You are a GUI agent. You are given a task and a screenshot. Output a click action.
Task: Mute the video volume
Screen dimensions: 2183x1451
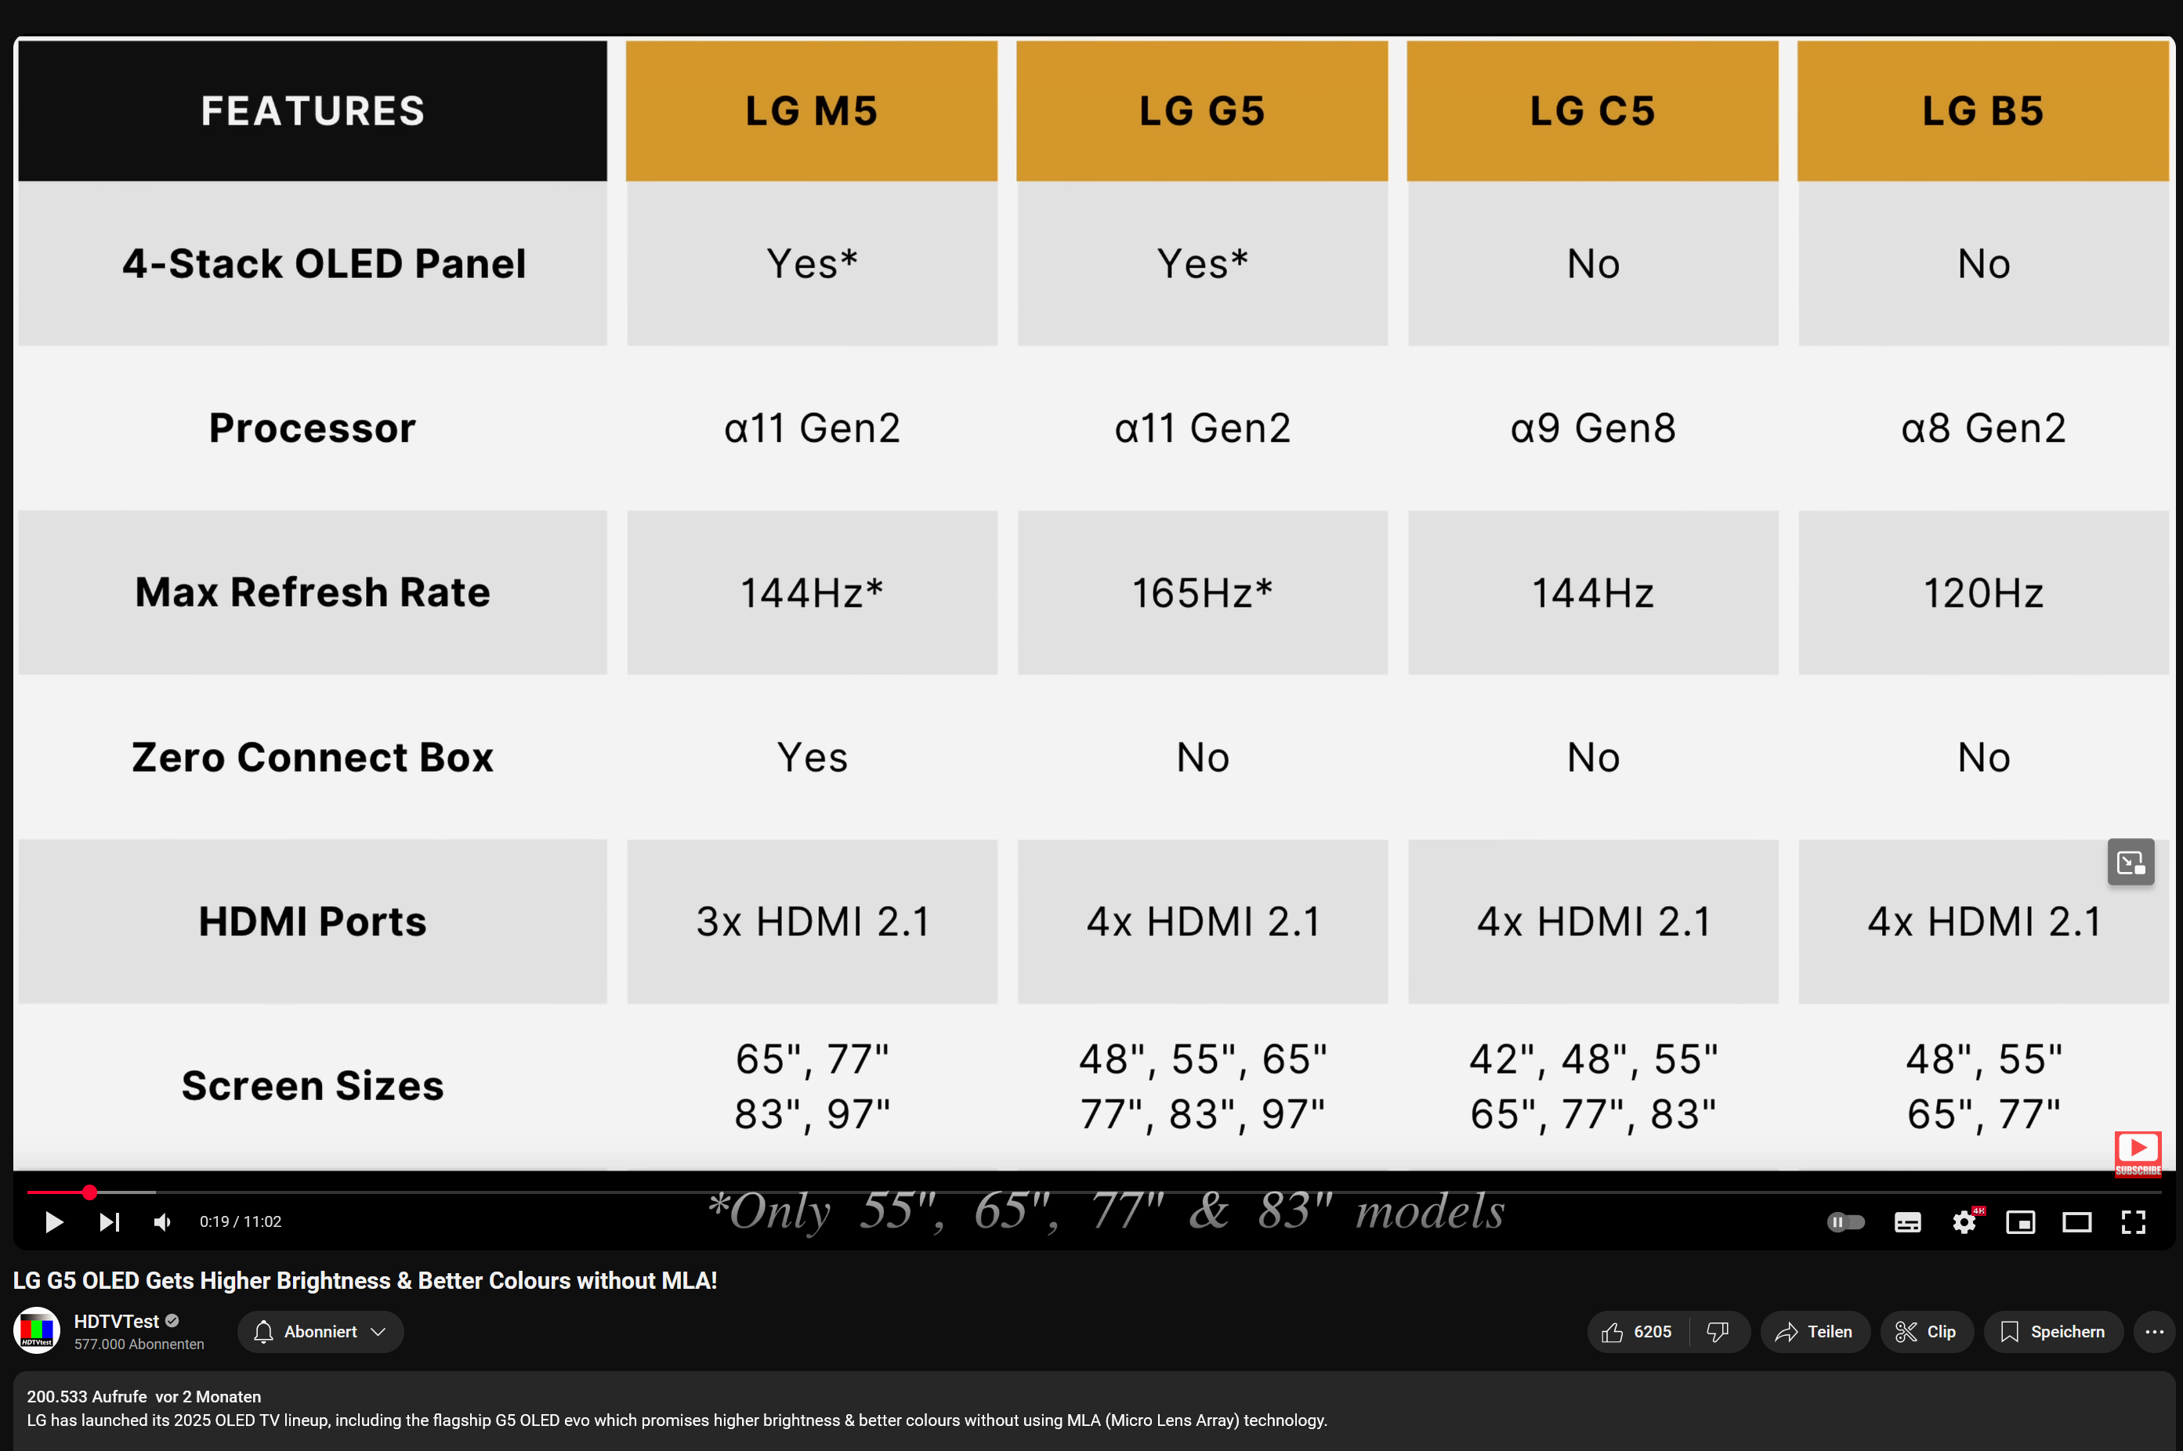[x=163, y=1222]
